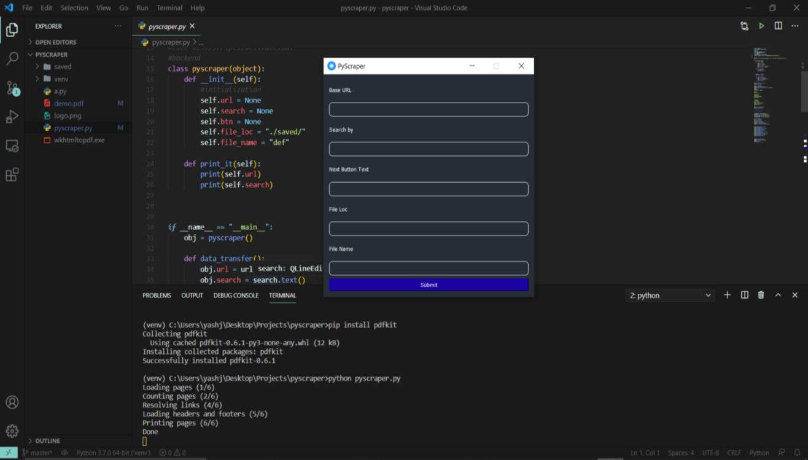Open the Terminal menu in menu bar
The image size is (808, 460).
169,8
